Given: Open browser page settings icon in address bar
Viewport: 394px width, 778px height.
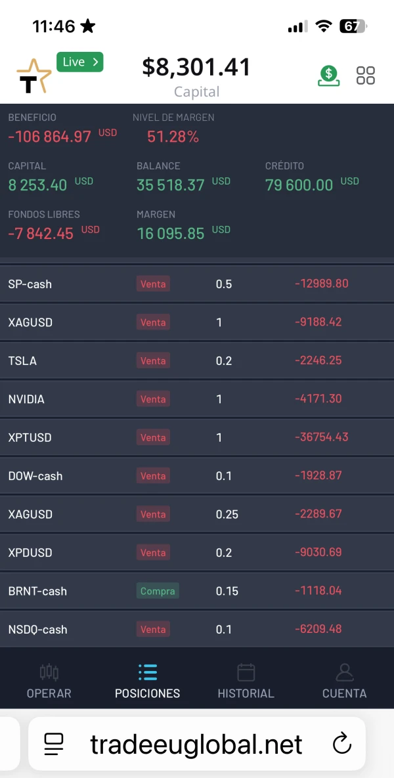Looking at the screenshot, I should (54, 744).
